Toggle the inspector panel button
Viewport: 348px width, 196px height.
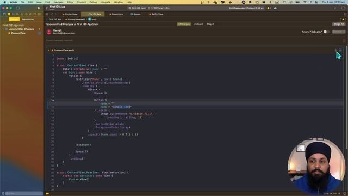(343, 8)
